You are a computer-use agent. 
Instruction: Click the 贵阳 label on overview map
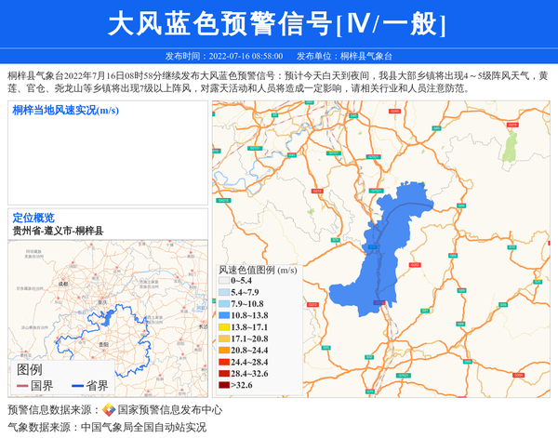point(103,344)
